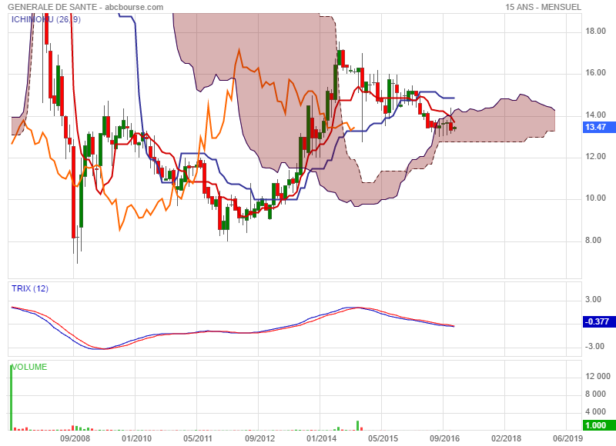This screenshot has width=616, height=446.
Task: Click the 09/2012 date axis label
Action: tap(259, 438)
